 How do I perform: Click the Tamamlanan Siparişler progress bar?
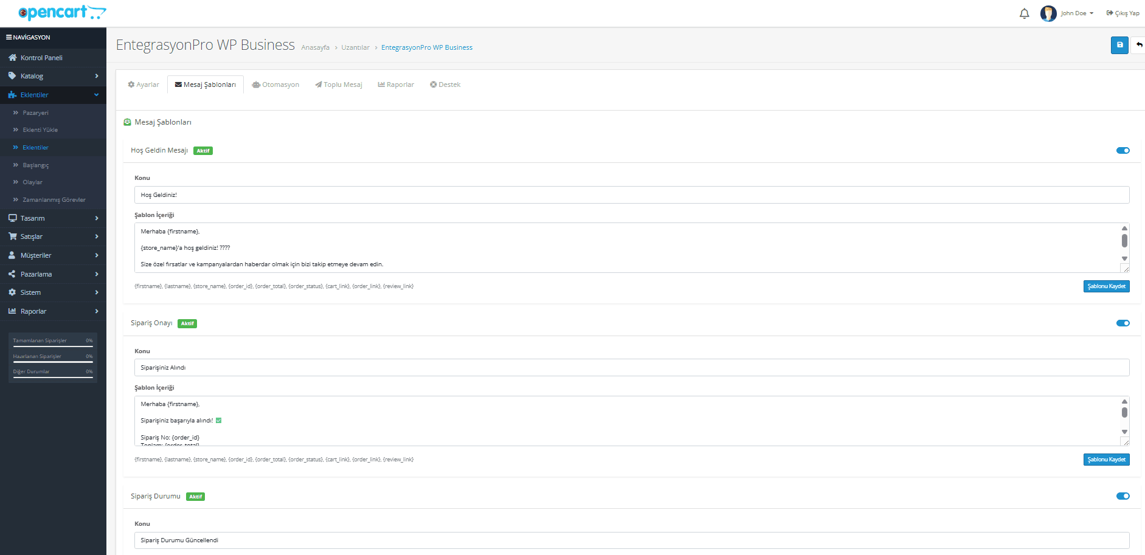(53, 346)
